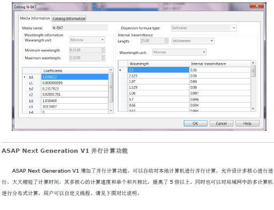Select the b2 coefficient value 0.2317923
The image size is (274, 210).
[75, 89]
